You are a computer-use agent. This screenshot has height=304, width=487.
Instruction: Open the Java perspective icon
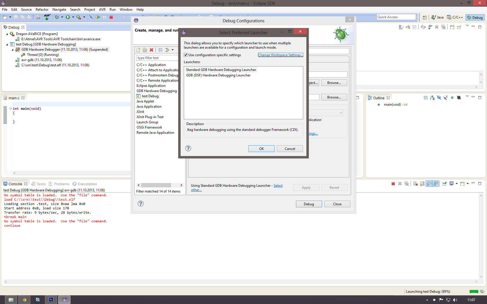(437, 17)
